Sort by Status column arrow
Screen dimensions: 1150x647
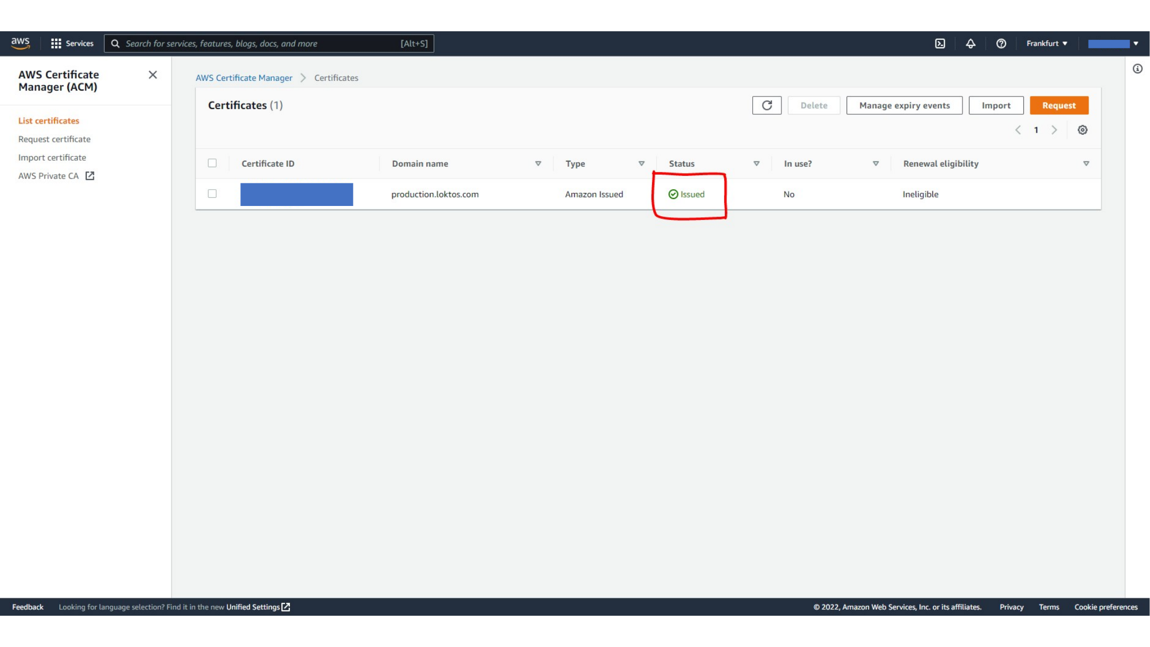click(x=756, y=164)
